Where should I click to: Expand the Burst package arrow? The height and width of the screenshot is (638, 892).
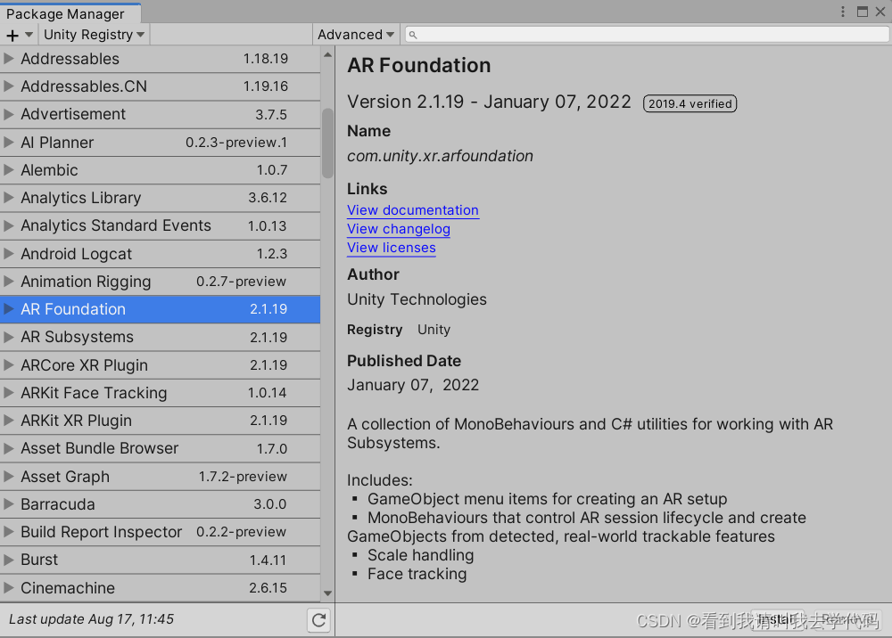(x=9, y=560)
